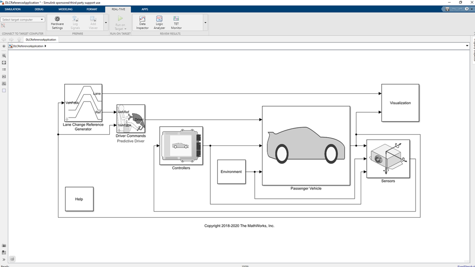Open the Help block in the diagram

pos(79,199)
